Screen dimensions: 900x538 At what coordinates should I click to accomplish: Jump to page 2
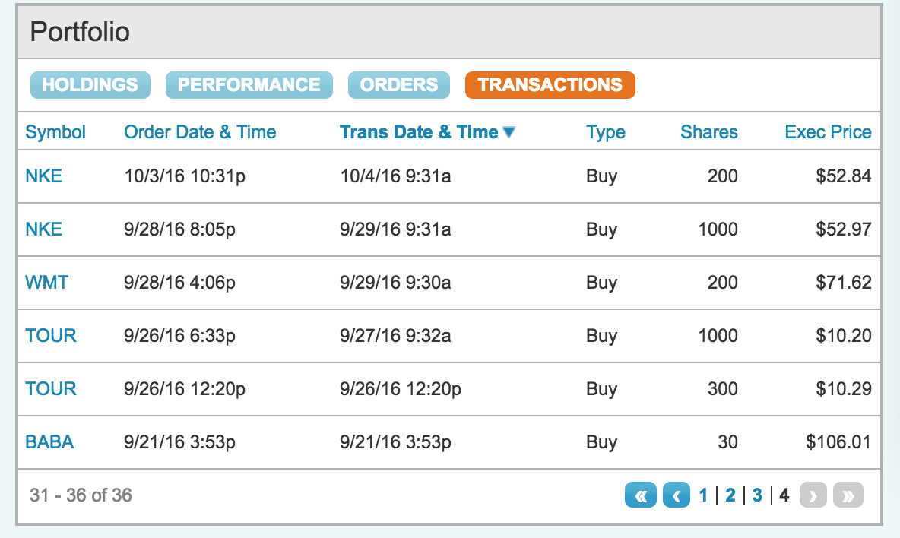pyautogui.click(x=730, y=495)
